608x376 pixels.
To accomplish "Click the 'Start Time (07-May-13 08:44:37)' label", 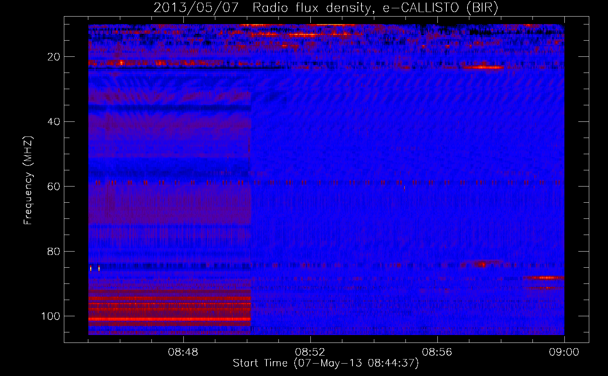I will [x=326, y=363].
